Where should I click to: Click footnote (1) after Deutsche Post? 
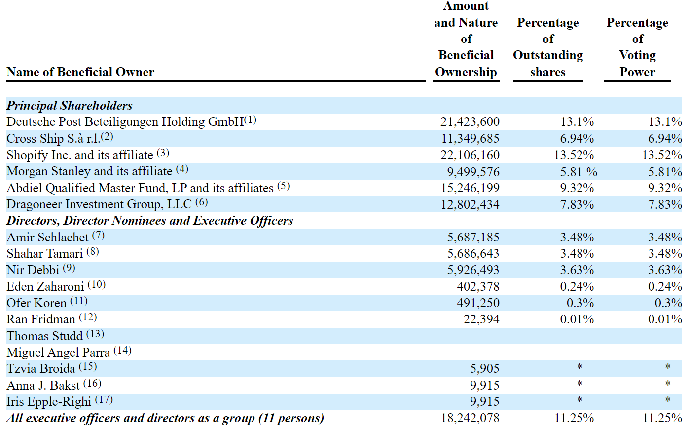251,120
